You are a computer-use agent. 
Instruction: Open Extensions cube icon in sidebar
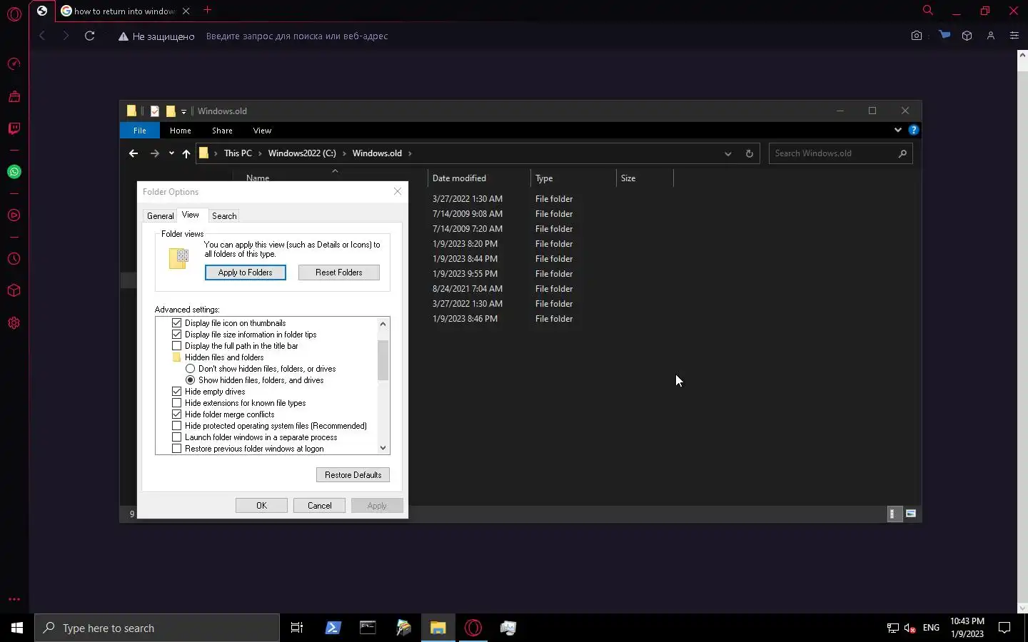coord(14,290)
